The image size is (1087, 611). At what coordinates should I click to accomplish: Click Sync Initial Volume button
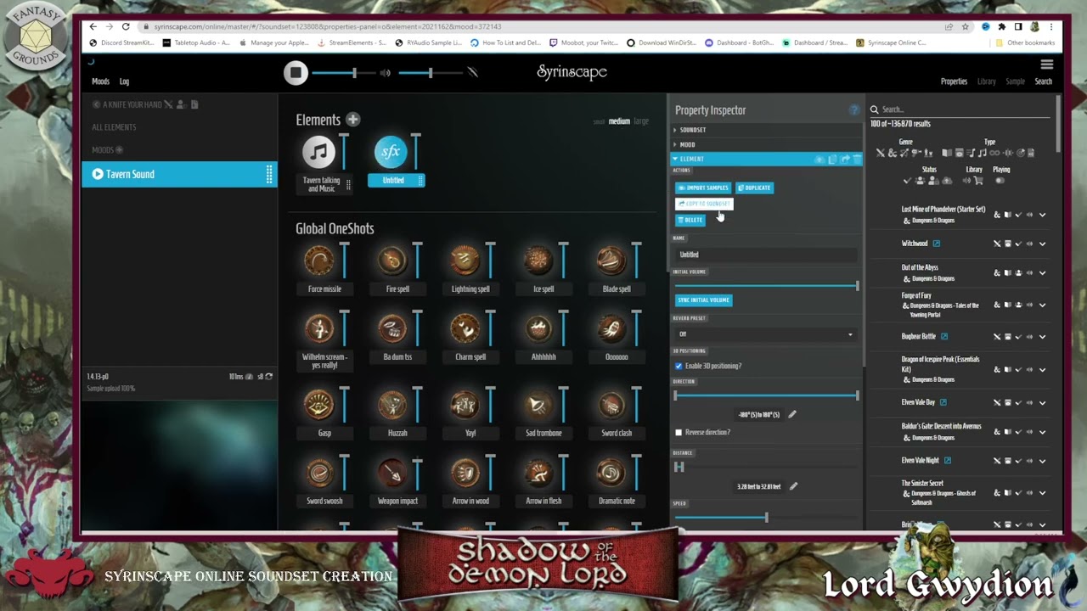(x=703, y=300)
